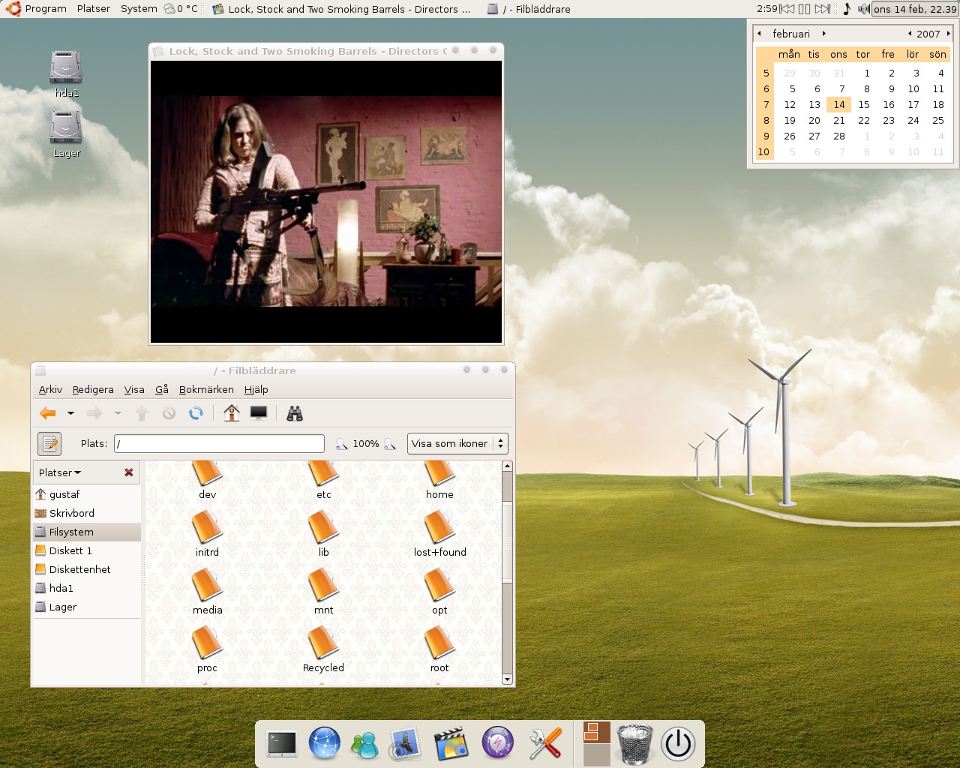Open the volume control speaker icon
The height and width of the screenshot is (768, 960).
(x=864, y=9)
